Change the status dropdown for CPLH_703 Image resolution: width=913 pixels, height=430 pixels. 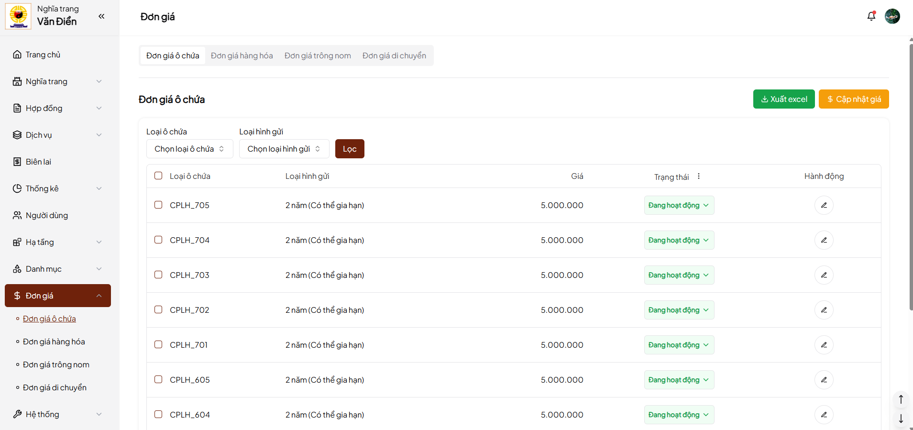point(679,275)
